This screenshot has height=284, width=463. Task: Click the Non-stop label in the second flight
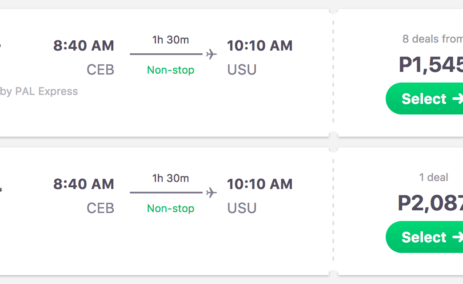pos(171,209)
